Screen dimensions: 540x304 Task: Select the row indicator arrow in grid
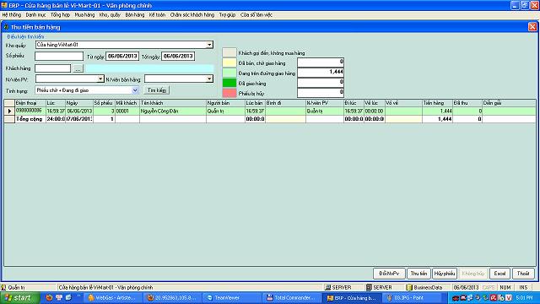[x=9, y=111]
